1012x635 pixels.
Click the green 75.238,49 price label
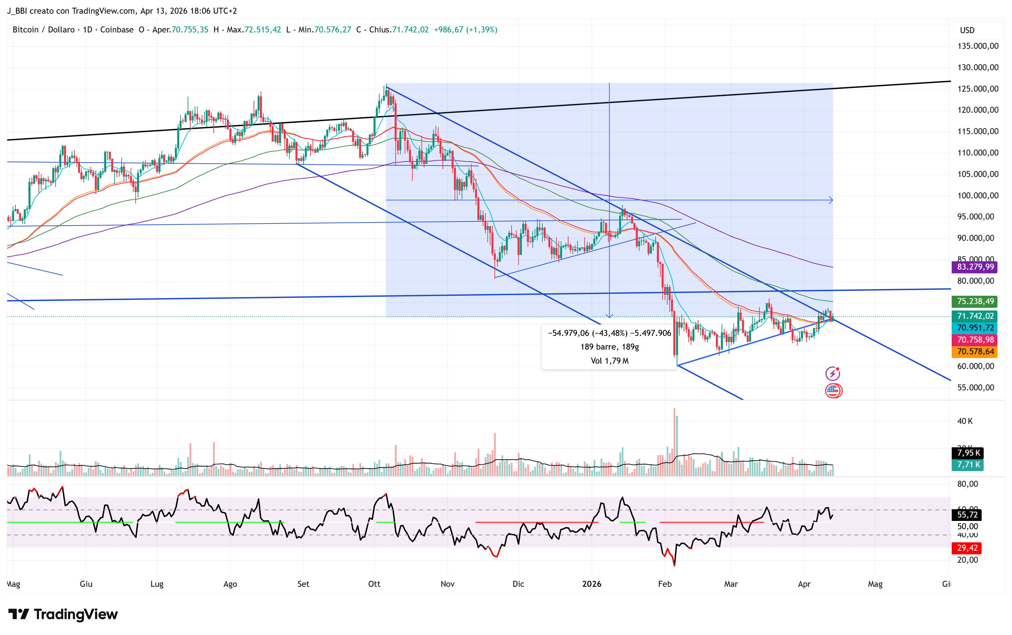pos(975,301)
